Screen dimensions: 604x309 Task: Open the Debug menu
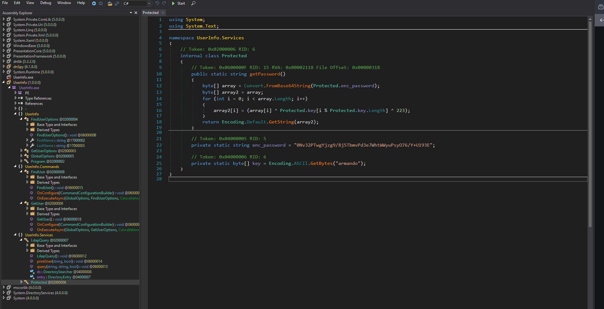click(x=46, y=3)
